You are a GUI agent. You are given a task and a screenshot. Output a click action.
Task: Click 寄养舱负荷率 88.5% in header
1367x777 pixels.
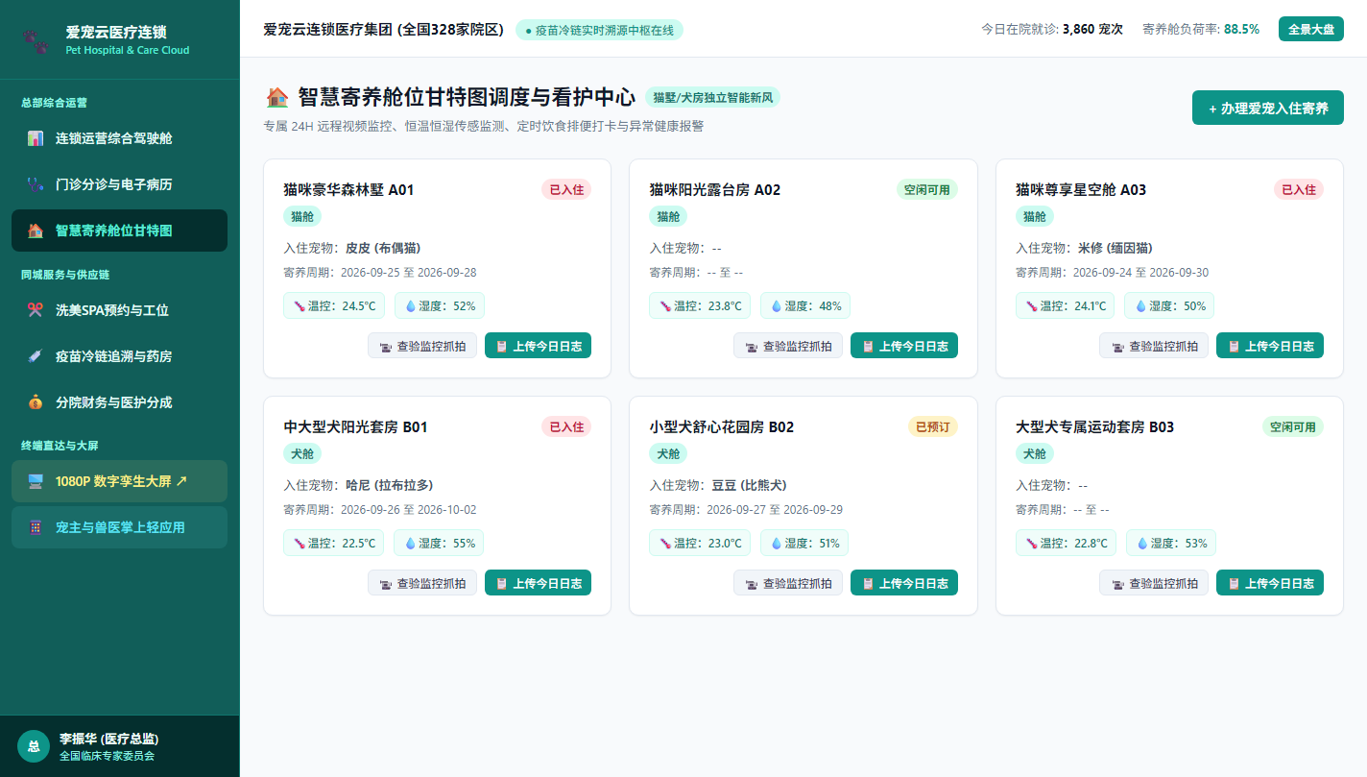[x=1201, y=29]
